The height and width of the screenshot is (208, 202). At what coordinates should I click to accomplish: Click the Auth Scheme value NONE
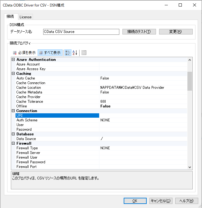click(105, 120)
